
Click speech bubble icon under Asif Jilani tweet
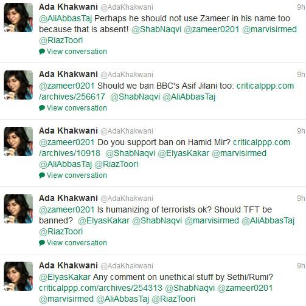pyautogui.click(x=42, y=108)
